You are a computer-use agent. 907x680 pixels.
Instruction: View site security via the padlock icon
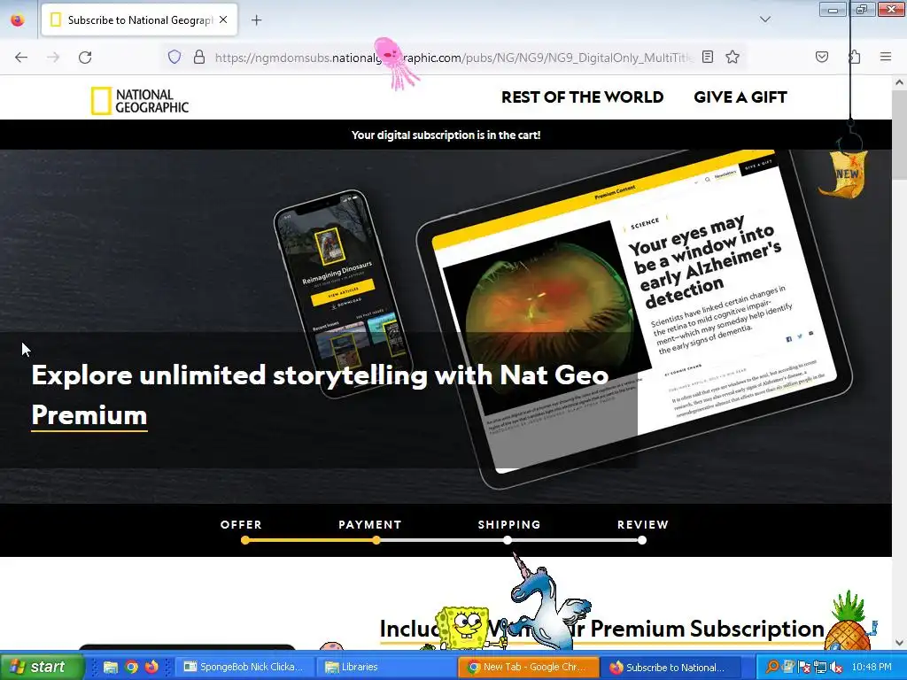point(199,57)
